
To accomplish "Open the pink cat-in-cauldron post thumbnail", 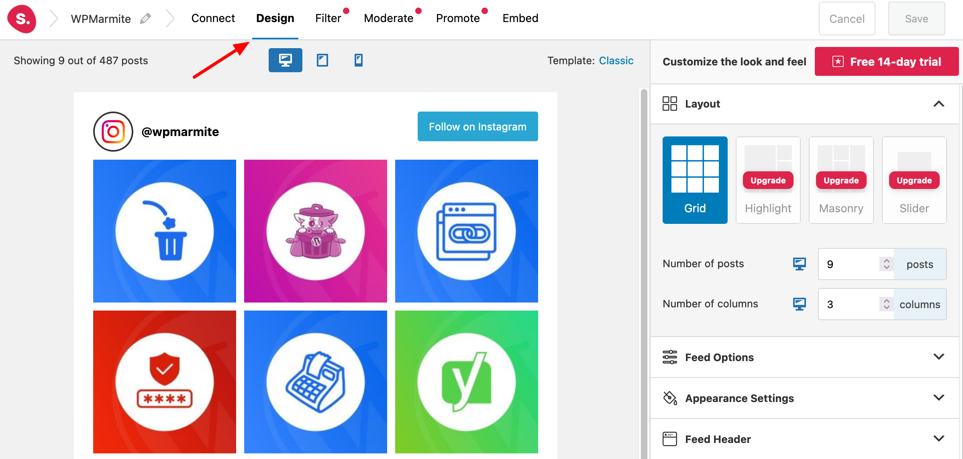I will [316, 231].
